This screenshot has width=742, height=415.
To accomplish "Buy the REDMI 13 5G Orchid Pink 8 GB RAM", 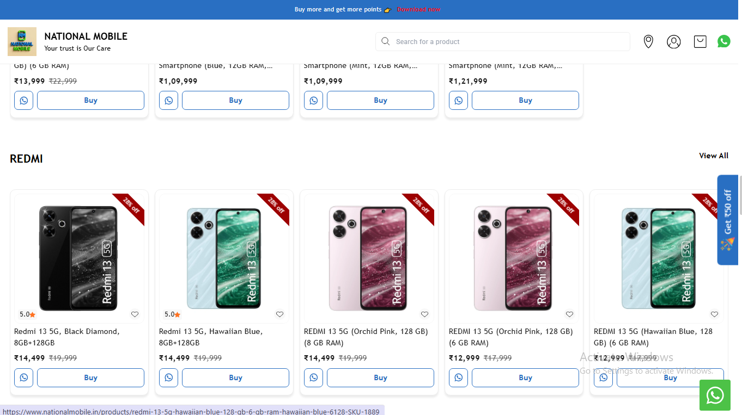I will 380,377.
